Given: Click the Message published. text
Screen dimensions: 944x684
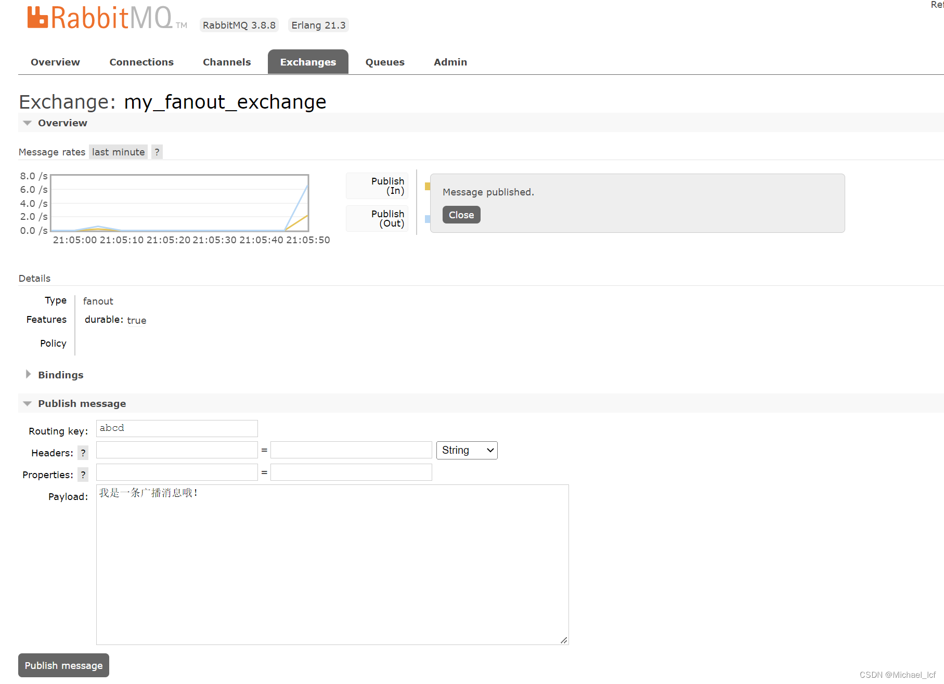Looking at the screenshot, I should coord(488,192).
